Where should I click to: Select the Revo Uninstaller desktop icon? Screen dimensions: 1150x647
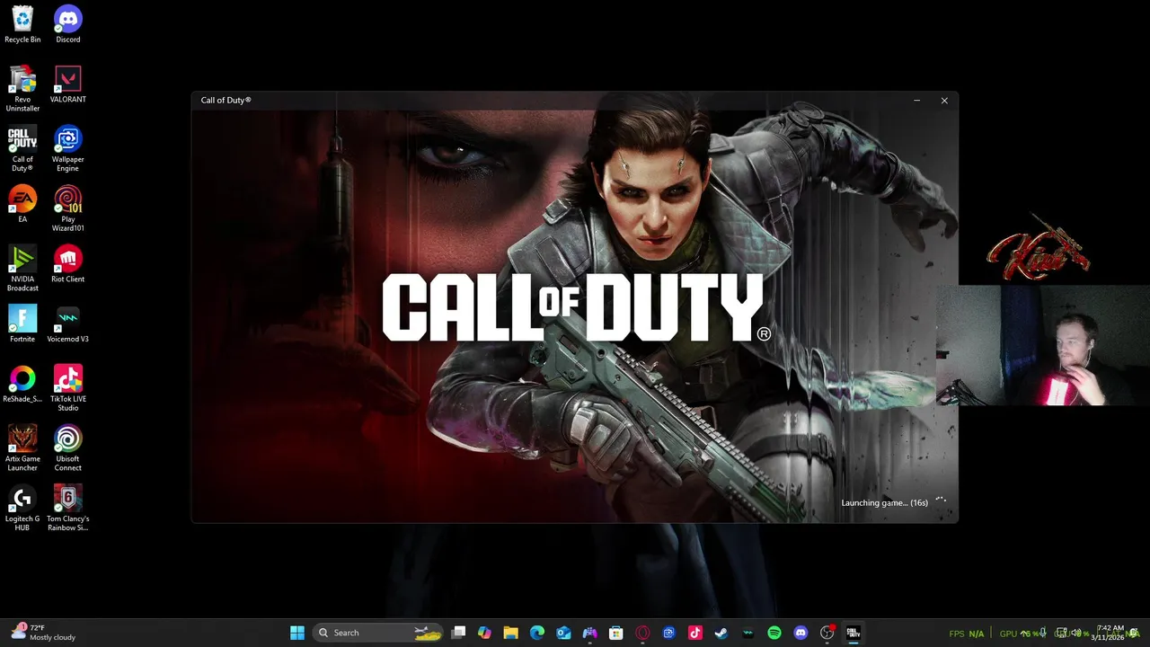pyautogui.click(x=22, y=88)
